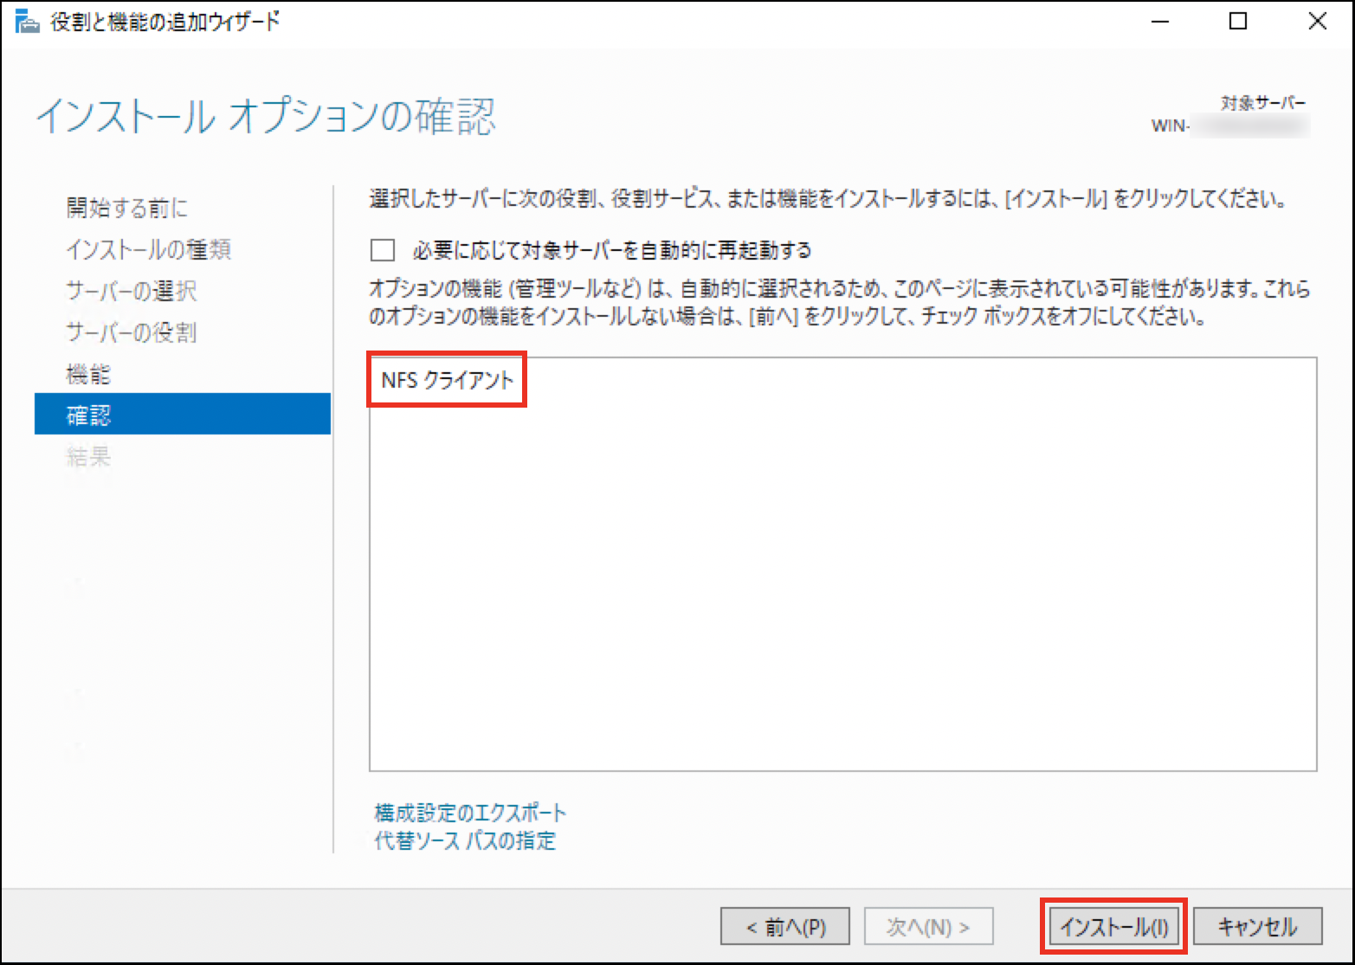Select NFS クライアント in the feature list

[x=448, y=380]
